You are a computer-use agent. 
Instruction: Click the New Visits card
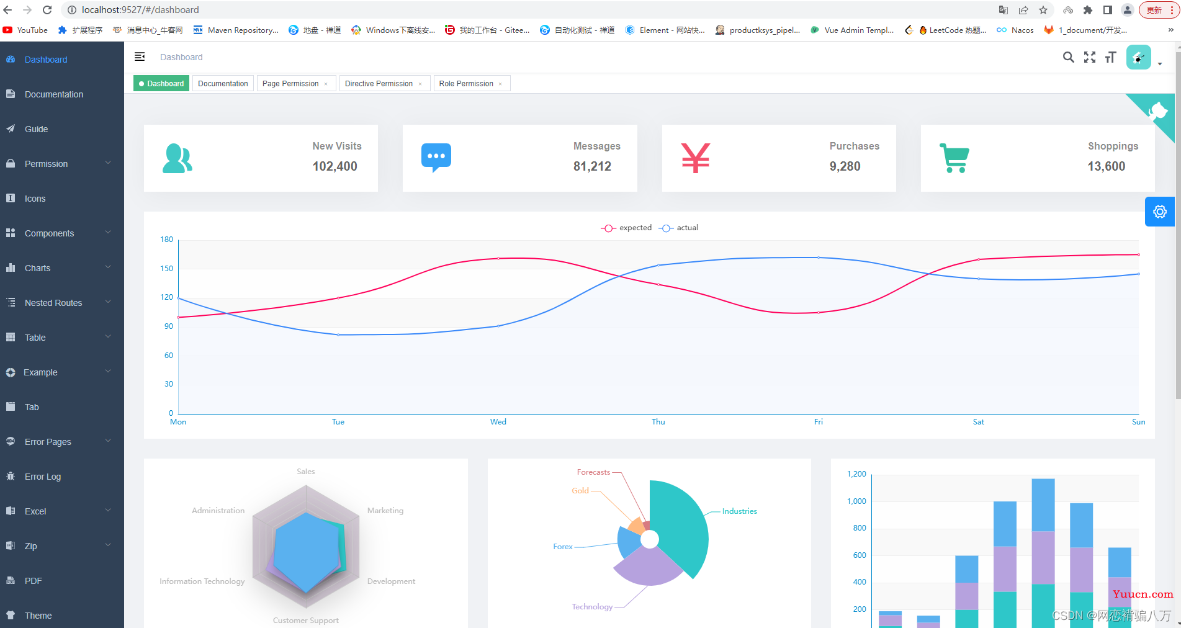[x=261, y=158]
